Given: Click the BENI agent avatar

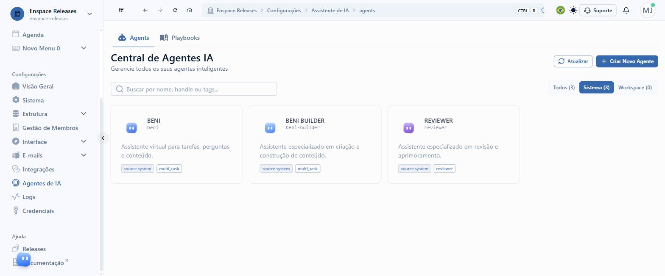Looking at the screenshot, I should (131, 127).
